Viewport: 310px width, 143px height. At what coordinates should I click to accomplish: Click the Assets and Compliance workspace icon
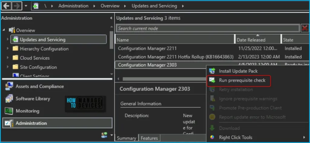(x=9, y=86)
